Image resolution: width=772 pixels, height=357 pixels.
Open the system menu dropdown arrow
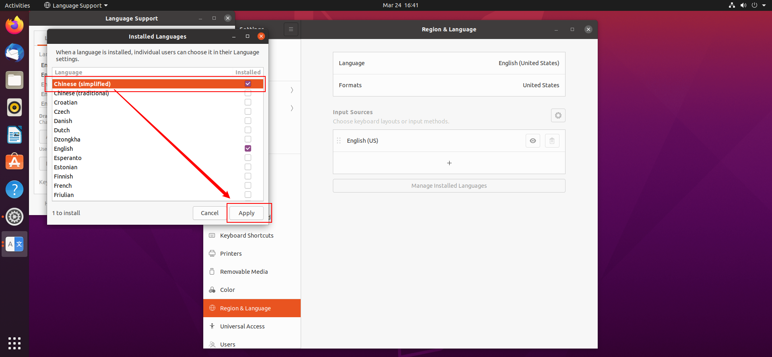764,5
